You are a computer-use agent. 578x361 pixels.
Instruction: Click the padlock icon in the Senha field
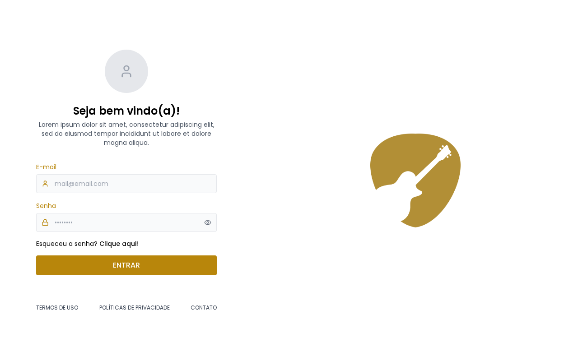[45, 222]
